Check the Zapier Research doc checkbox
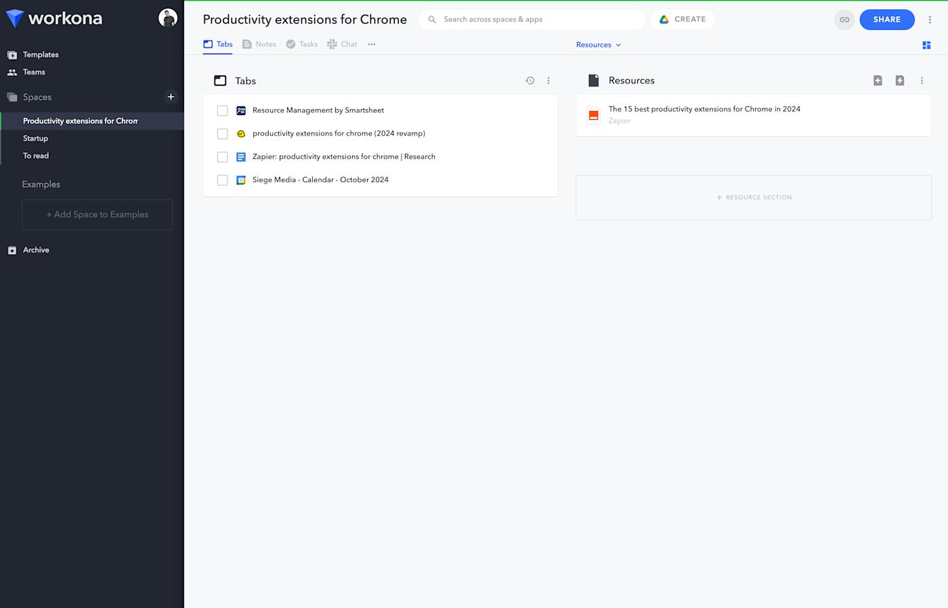The height and width of the screenshot is (608, 948). tap(222, 157)
